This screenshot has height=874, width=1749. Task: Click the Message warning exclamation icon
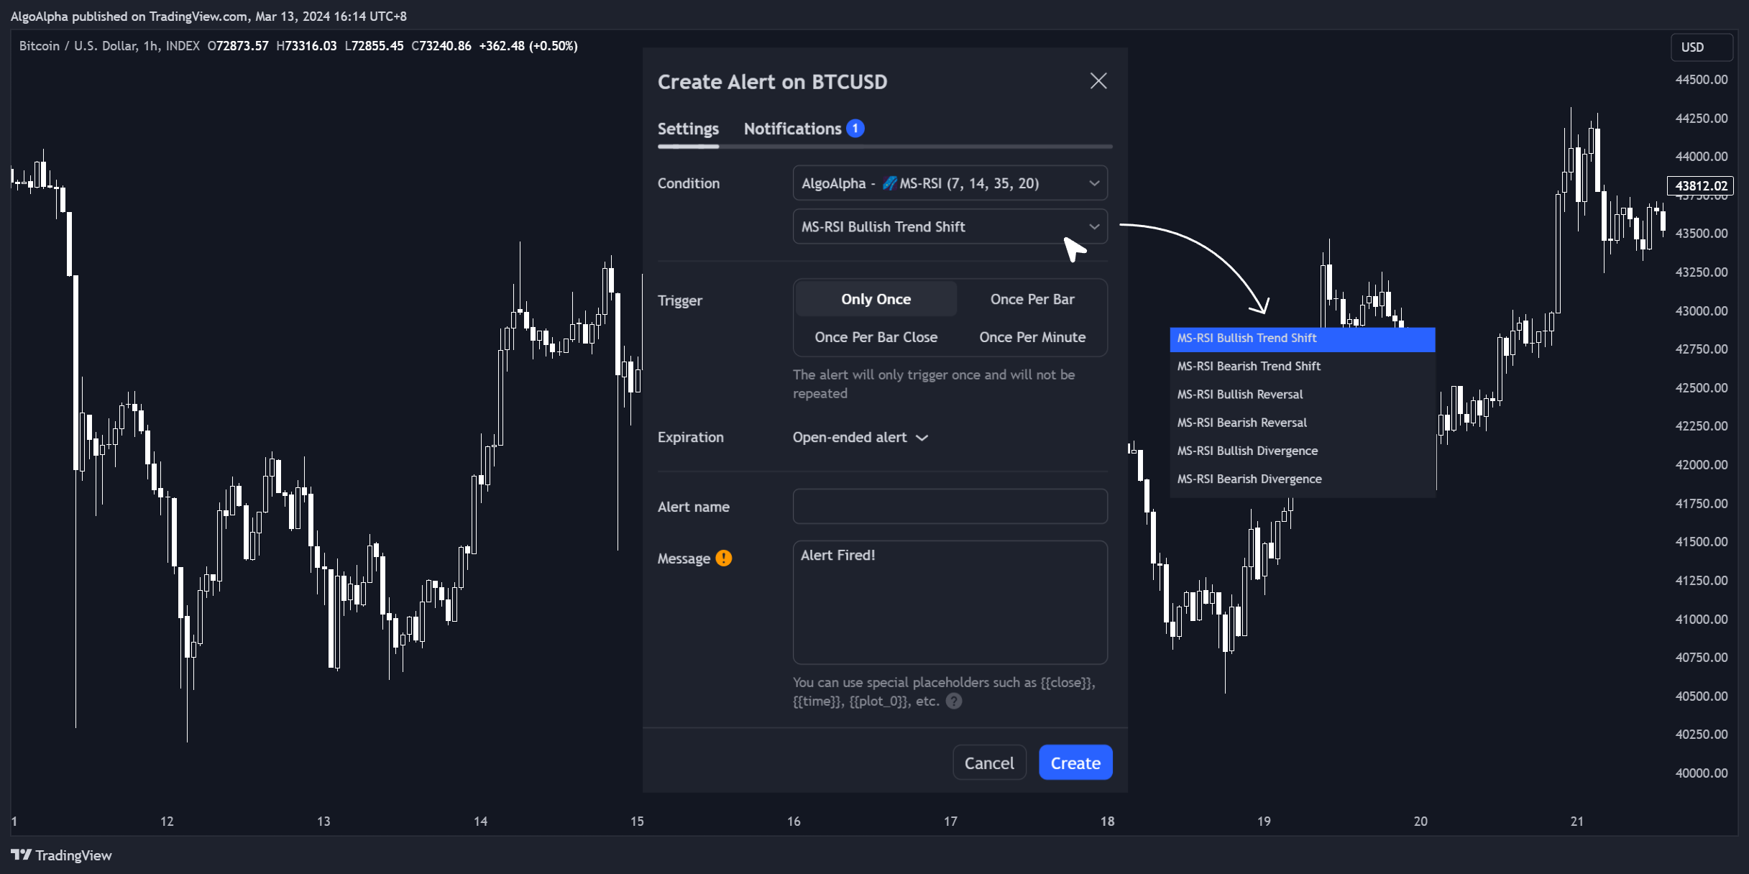(724, 558)
